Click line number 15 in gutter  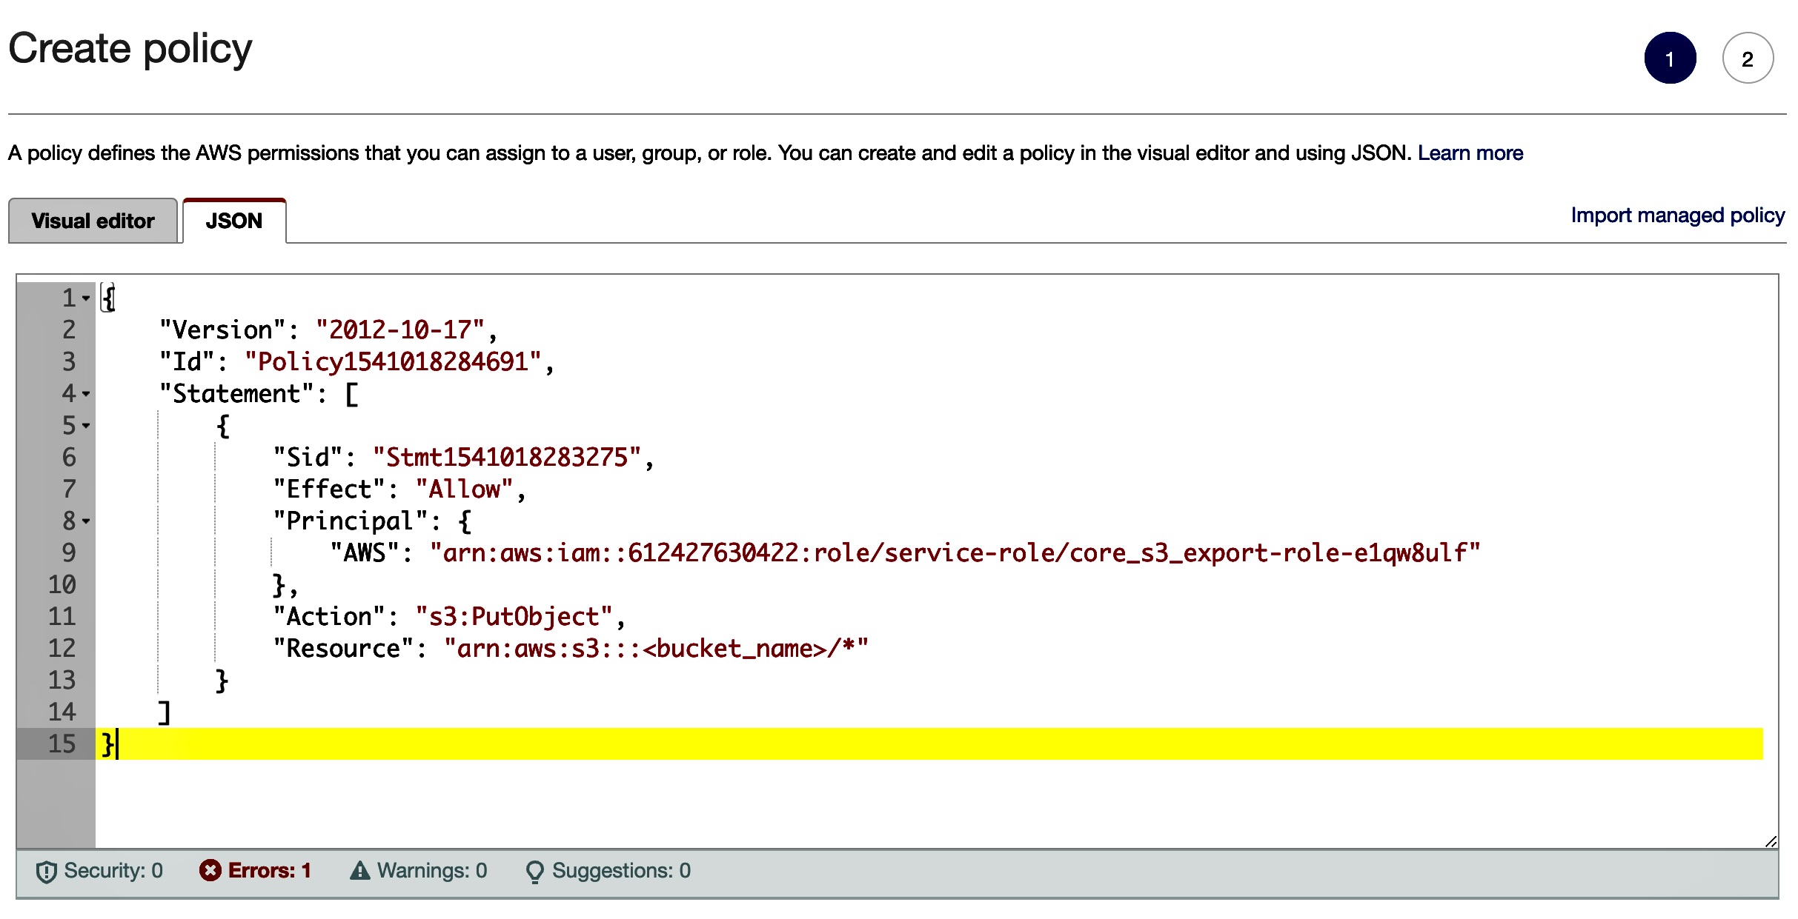(62, 743)
